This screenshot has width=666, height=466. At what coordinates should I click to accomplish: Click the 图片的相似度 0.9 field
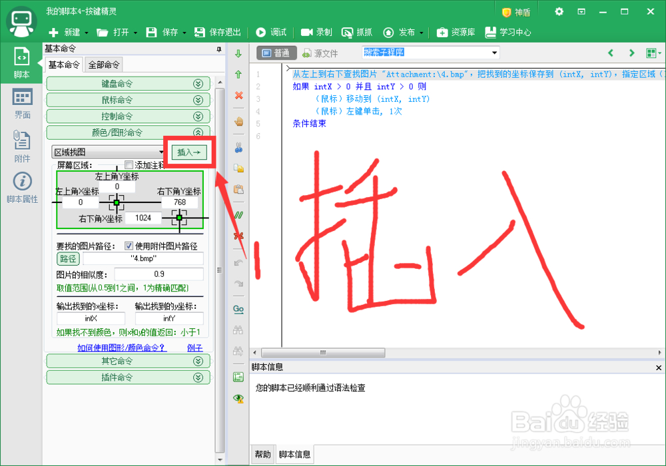click(x=159, y=274)
